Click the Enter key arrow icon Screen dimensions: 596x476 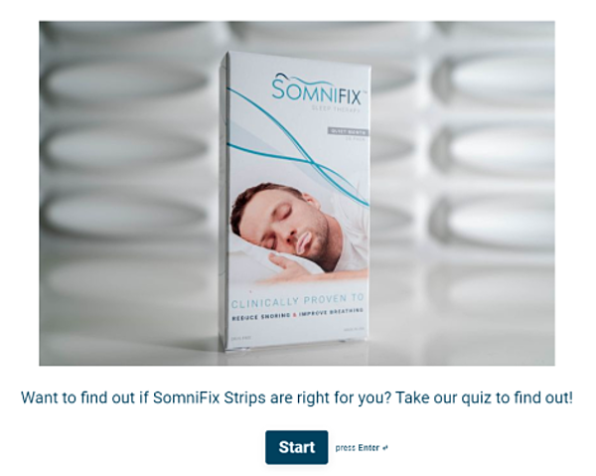point(385,448)
